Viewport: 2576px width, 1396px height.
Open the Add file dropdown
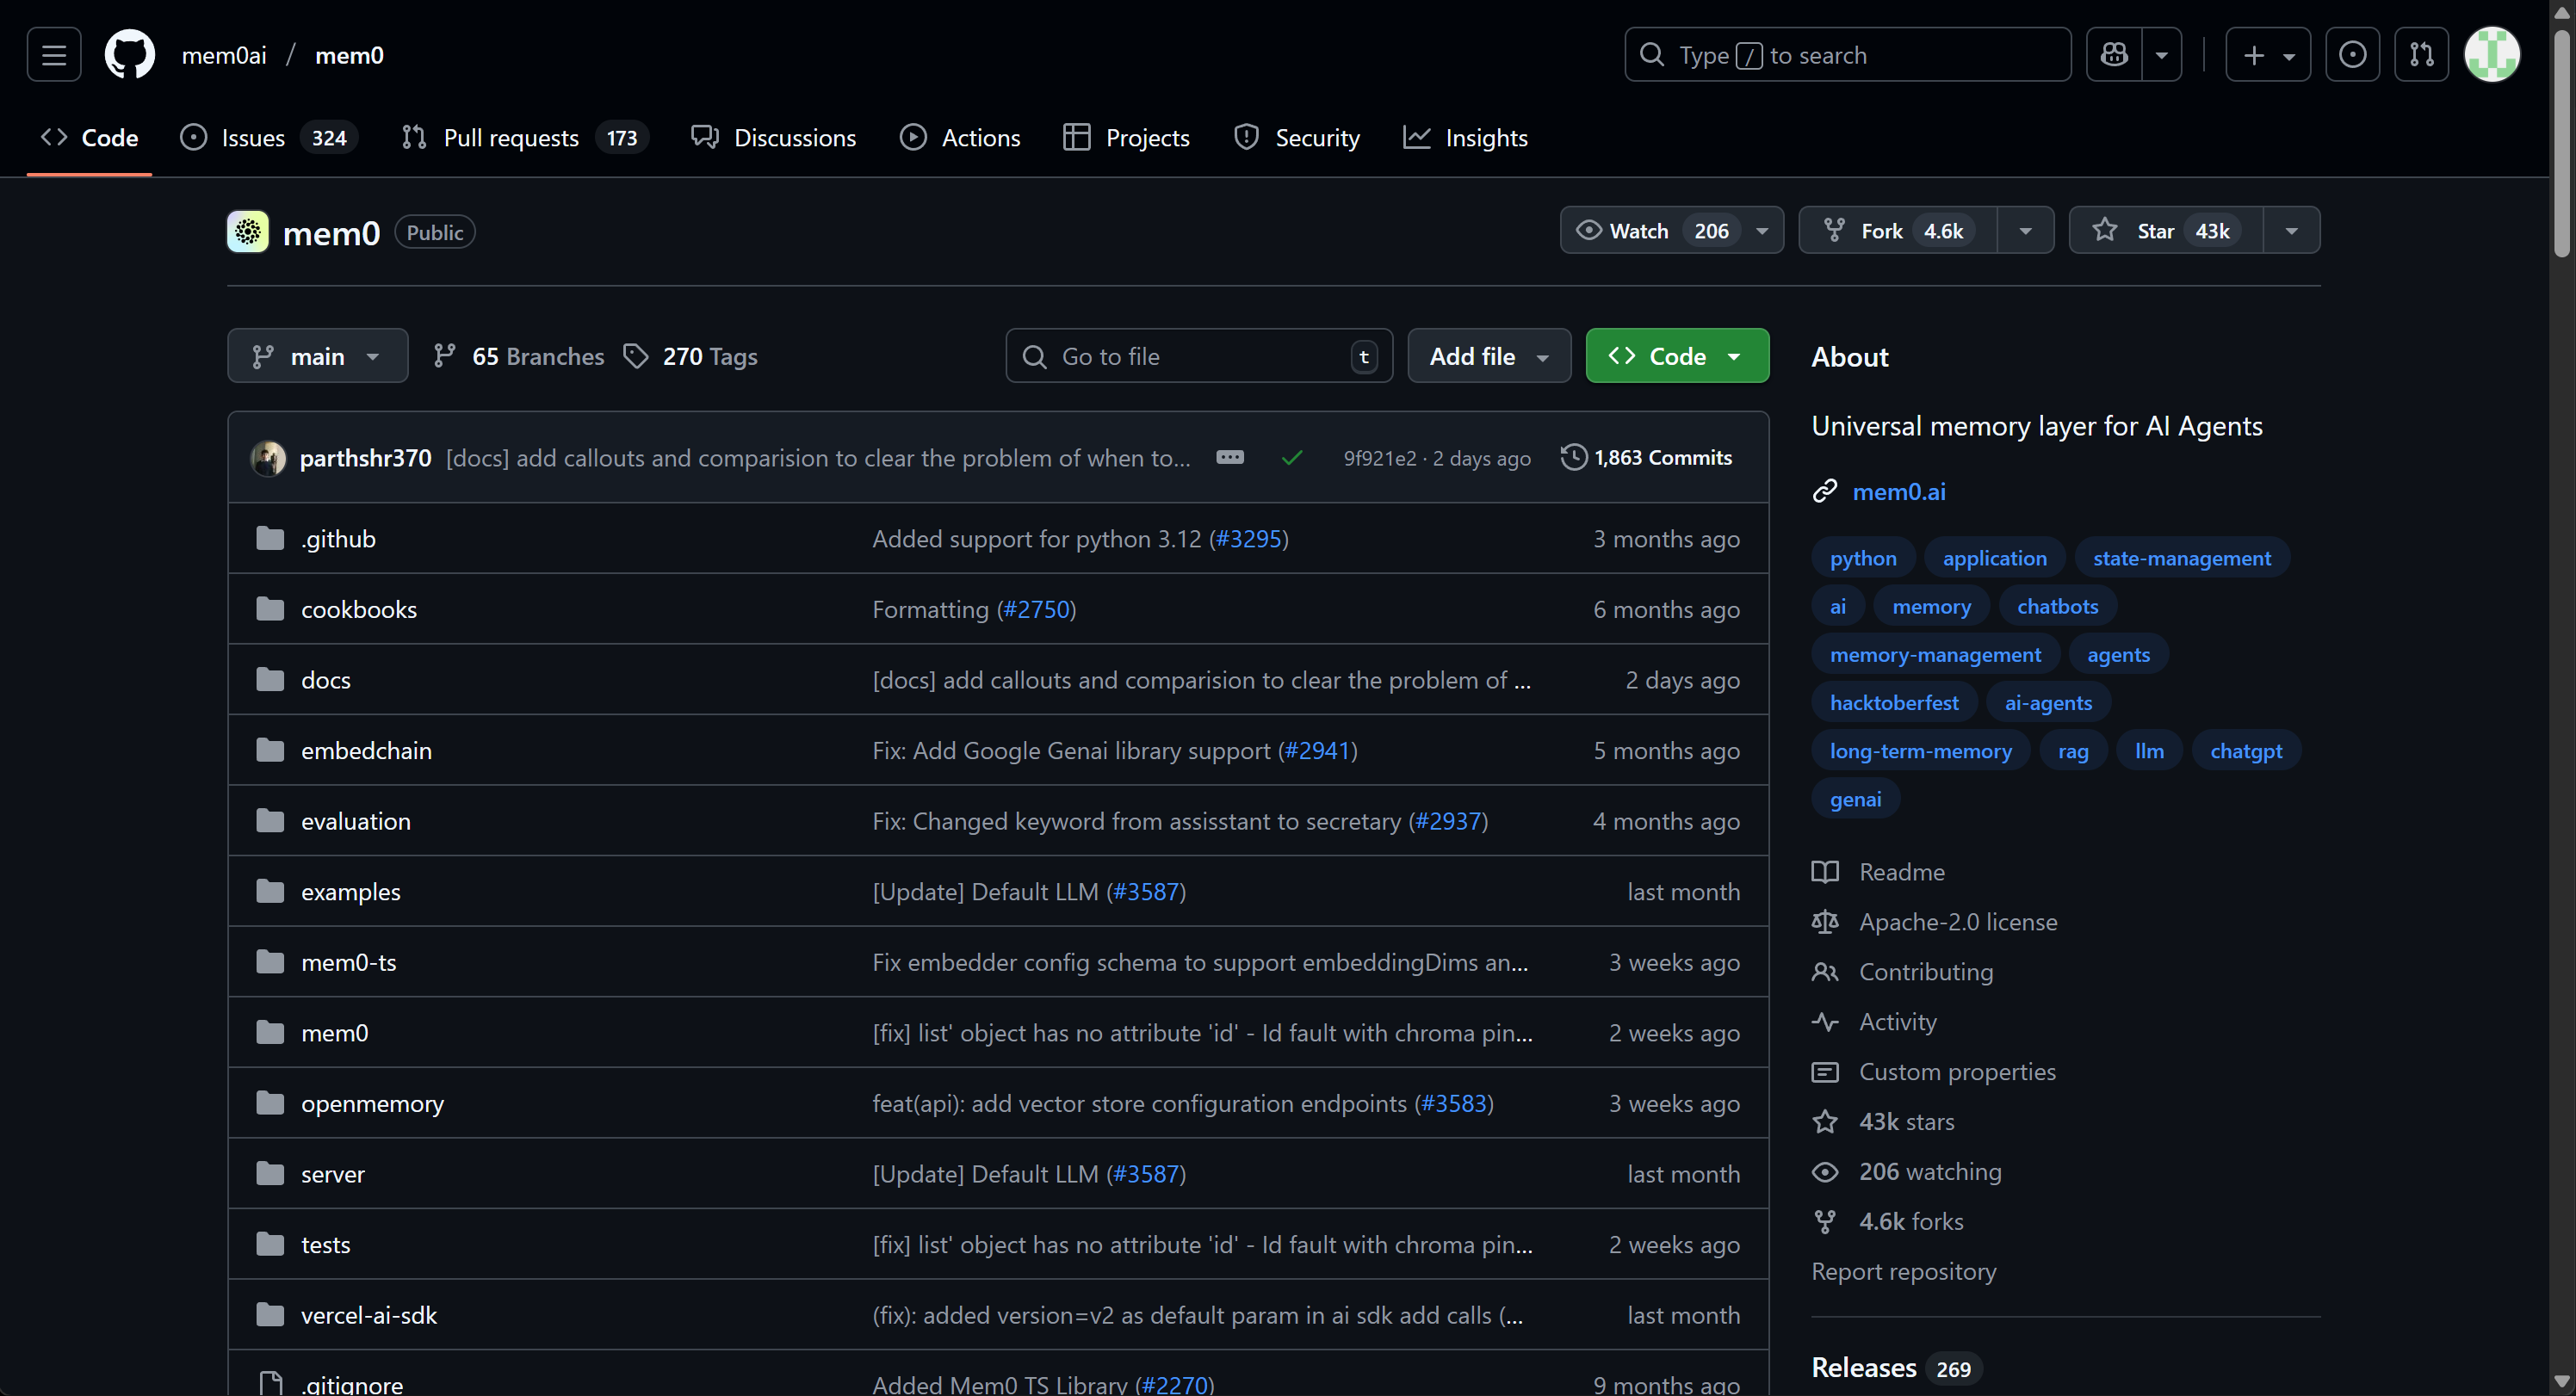(1489, 356)
